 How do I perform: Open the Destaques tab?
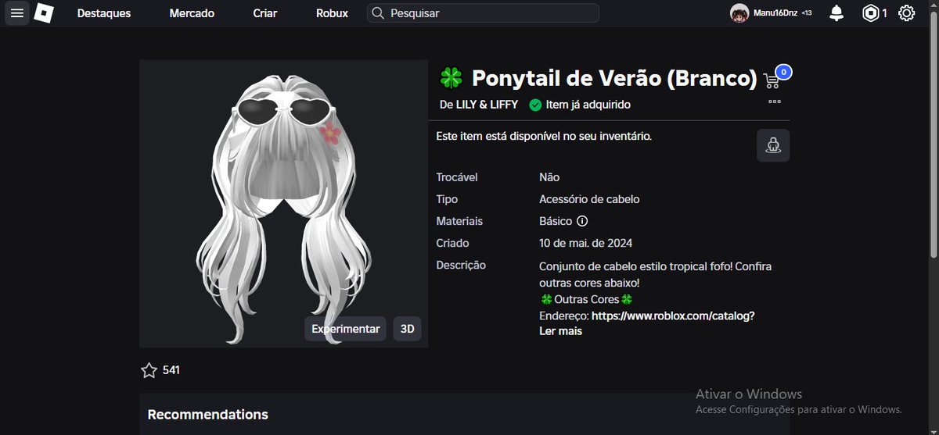point(104,13)
